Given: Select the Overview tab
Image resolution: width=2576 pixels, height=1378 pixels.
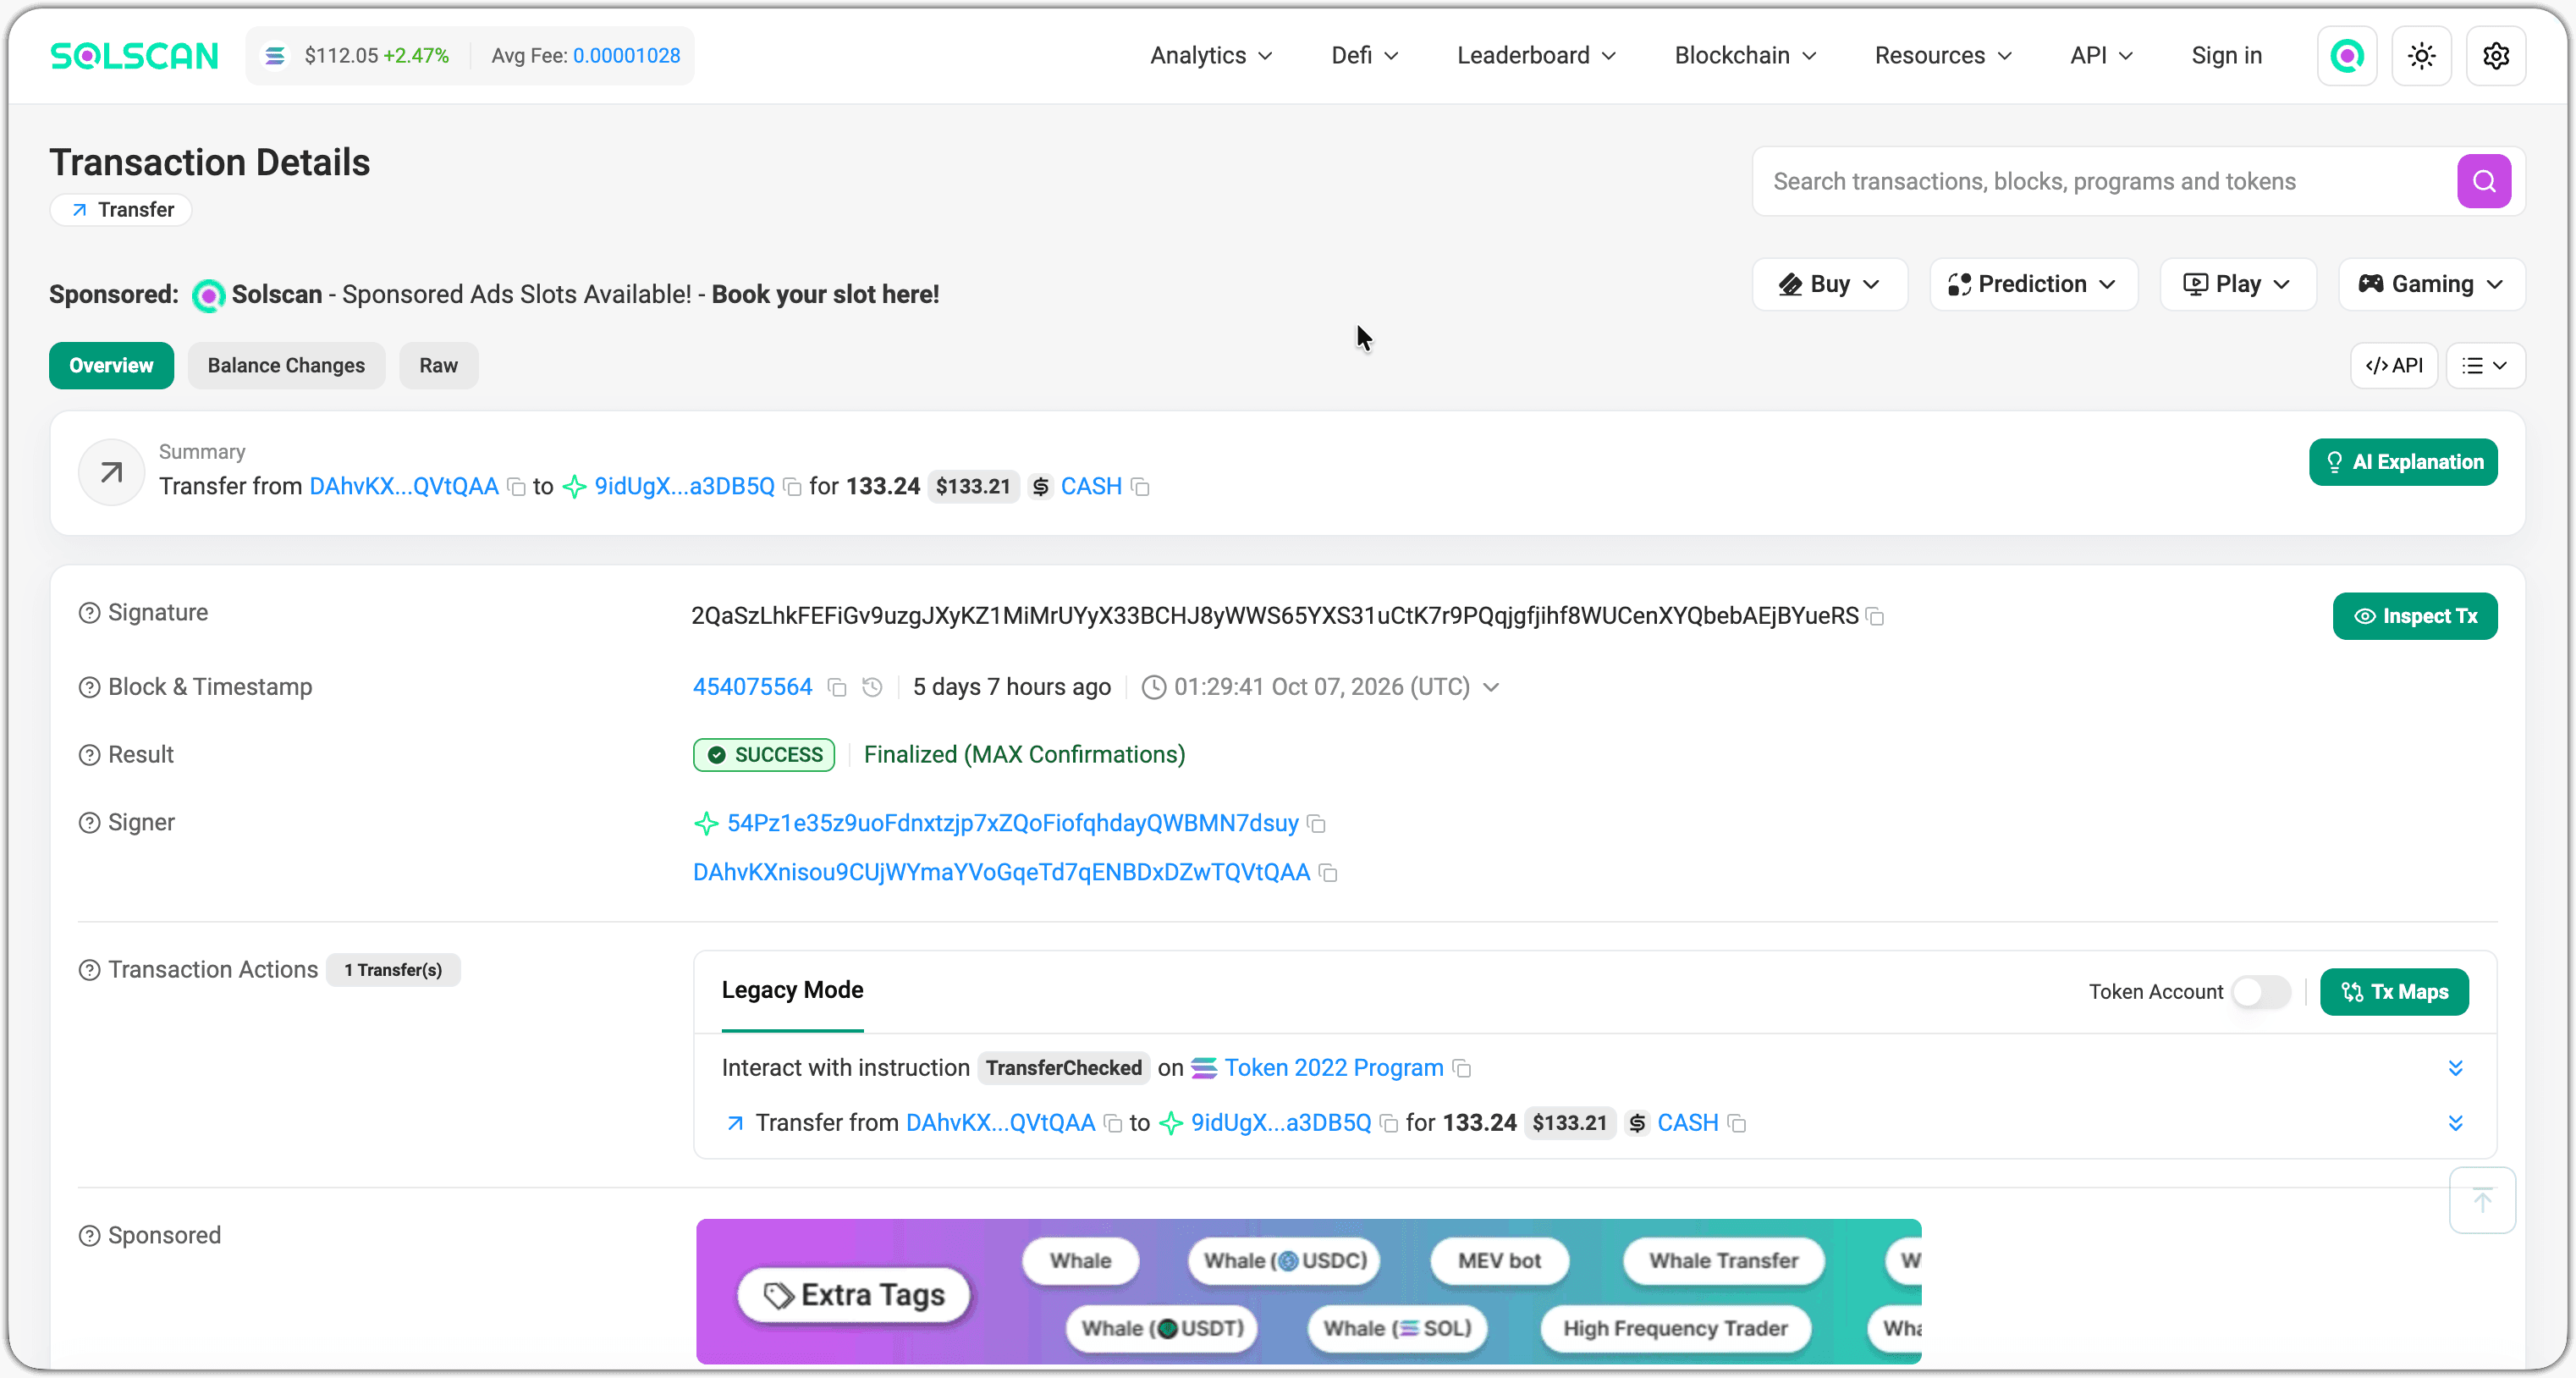Looking at the screenshot, I should click(111, 366).
